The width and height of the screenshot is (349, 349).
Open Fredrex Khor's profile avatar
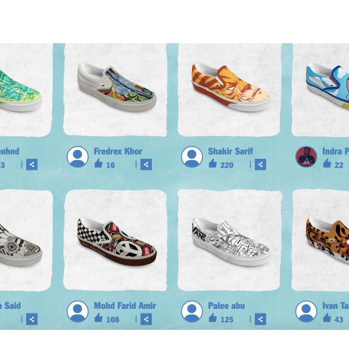[77, 156]
